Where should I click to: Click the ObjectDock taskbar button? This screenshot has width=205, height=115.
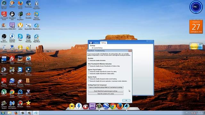tap(36, 113)
